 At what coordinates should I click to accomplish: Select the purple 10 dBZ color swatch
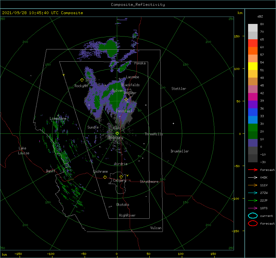coord(253,143)
